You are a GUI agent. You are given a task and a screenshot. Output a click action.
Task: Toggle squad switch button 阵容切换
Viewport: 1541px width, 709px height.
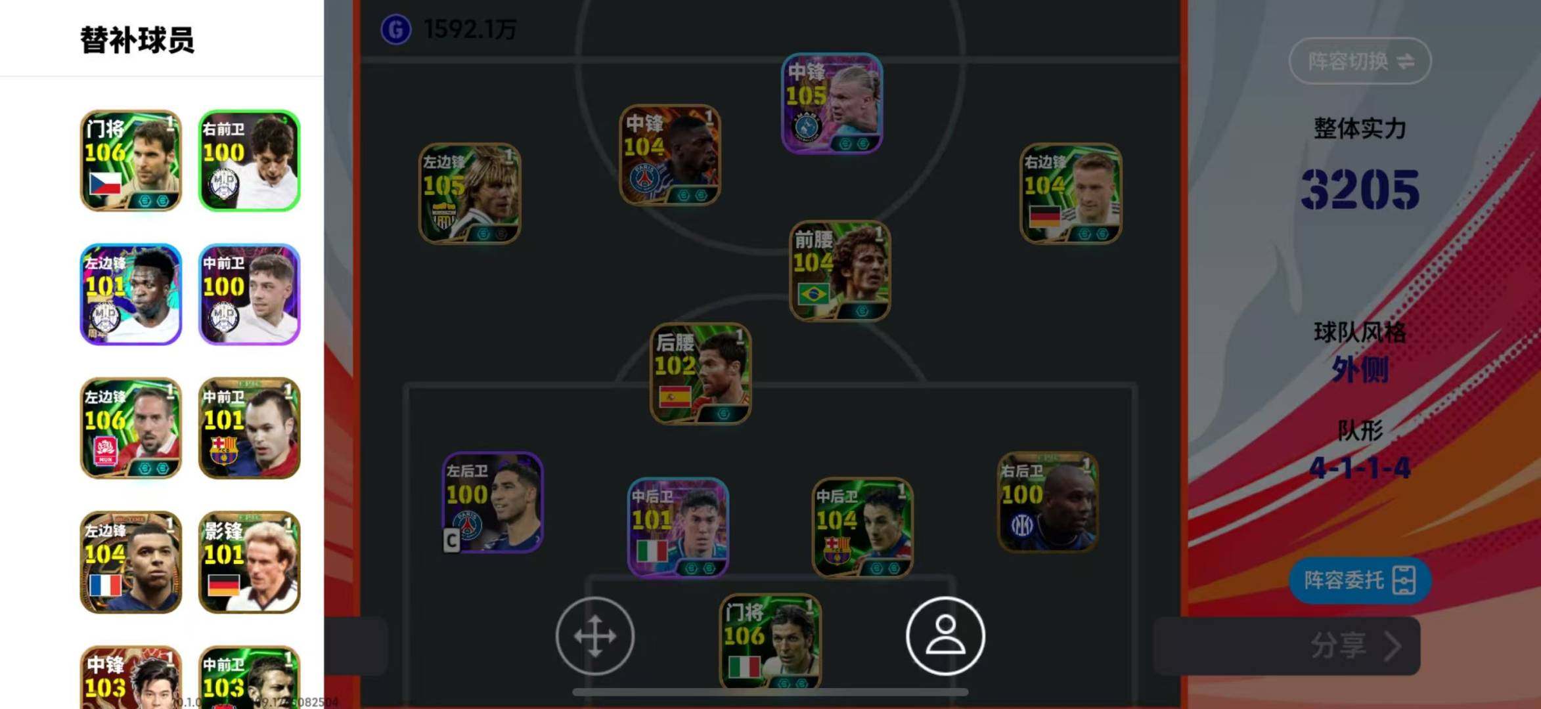tap(1360, 61)
